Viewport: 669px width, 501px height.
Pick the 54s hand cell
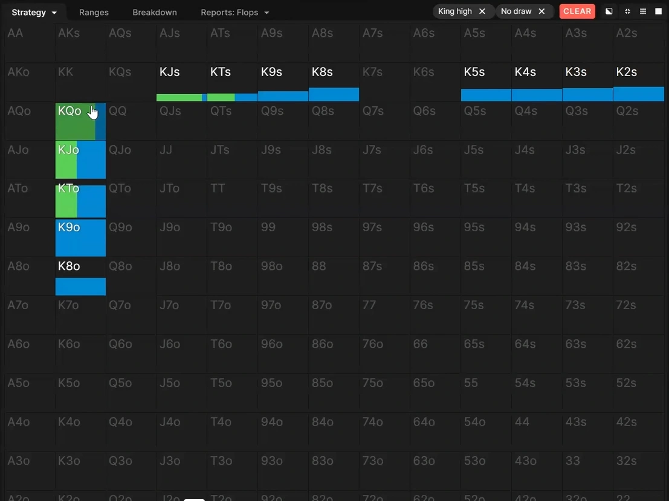537,393
